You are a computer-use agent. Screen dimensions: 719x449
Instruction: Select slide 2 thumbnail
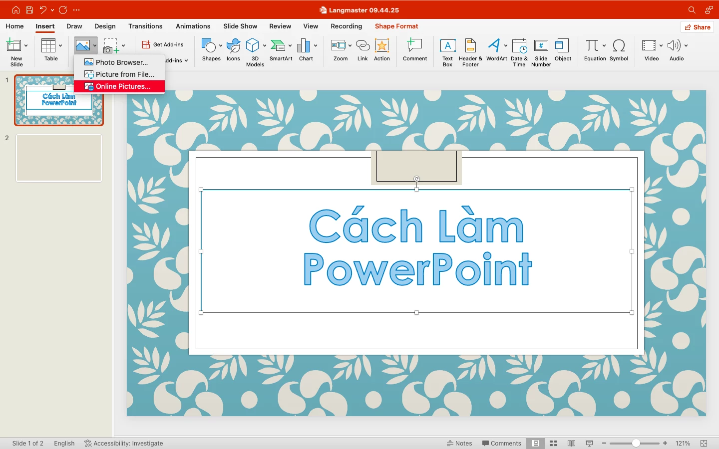click(59, 158)
